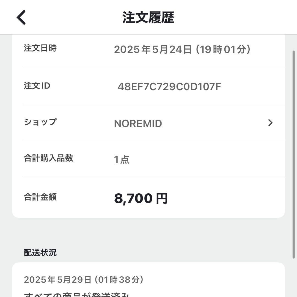Tap the order summary card
The width and height of the screenshot is (297, 297).
148,124
